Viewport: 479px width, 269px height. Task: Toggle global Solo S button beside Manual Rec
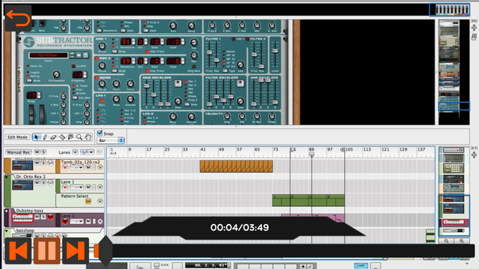43,152
